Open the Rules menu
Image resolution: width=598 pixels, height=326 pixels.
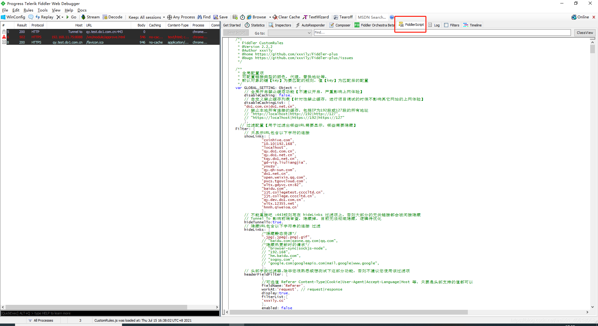coord(28,10)
